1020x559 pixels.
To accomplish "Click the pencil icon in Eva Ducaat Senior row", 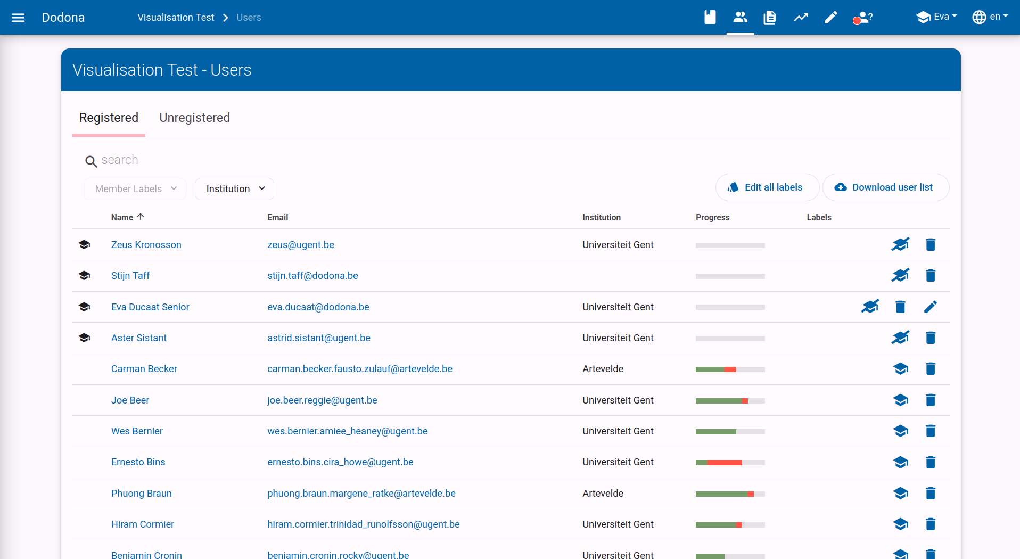I will [930, 307].
